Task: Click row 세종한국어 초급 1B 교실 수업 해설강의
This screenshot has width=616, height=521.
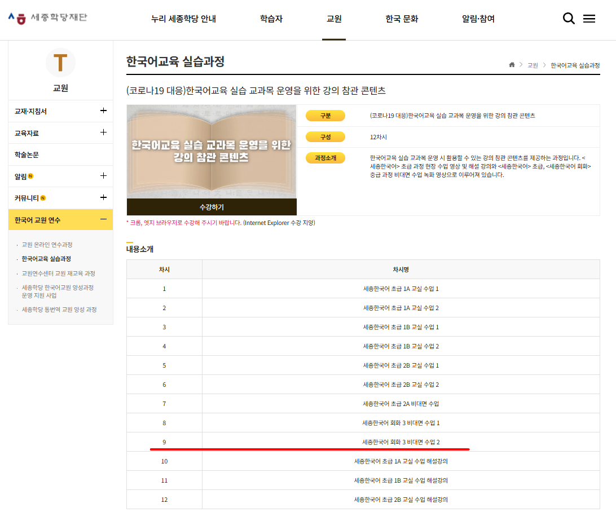Action: (363, 480)
